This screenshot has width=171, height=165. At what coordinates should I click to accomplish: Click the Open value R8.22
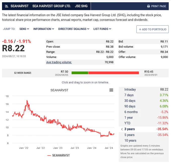point(110,42)
